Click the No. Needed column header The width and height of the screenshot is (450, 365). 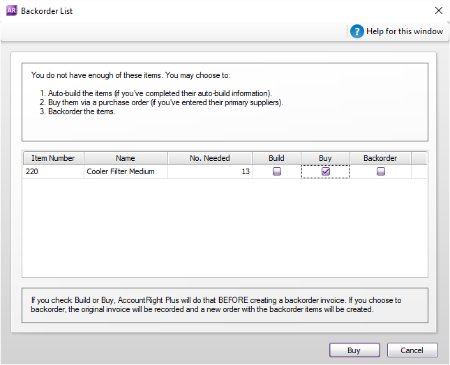[209, 158]
